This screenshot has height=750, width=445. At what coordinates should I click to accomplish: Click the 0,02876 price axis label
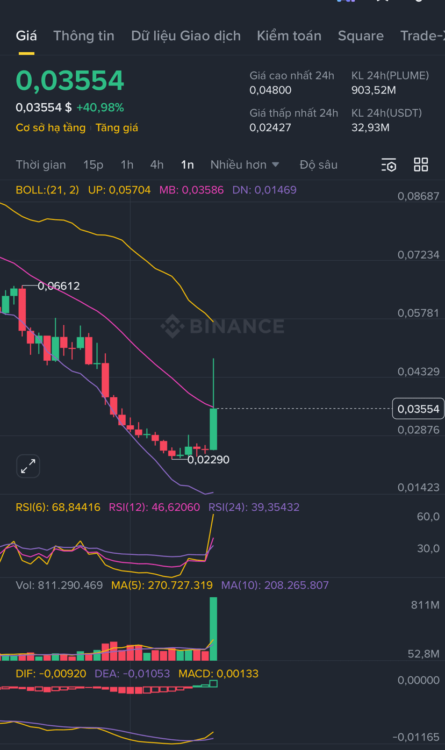pyautogui.click(x=418, y=430)
